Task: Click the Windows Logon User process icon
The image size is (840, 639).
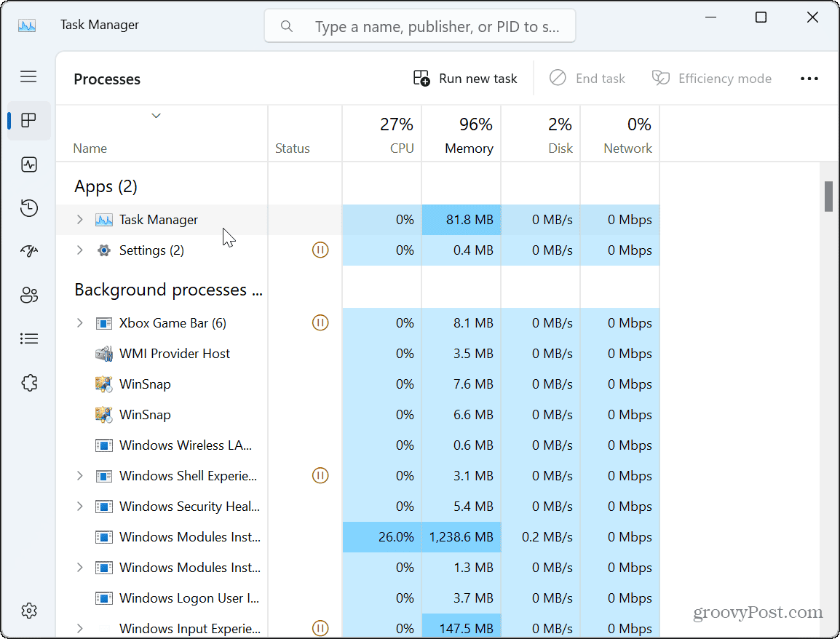Action: [104, 598]
